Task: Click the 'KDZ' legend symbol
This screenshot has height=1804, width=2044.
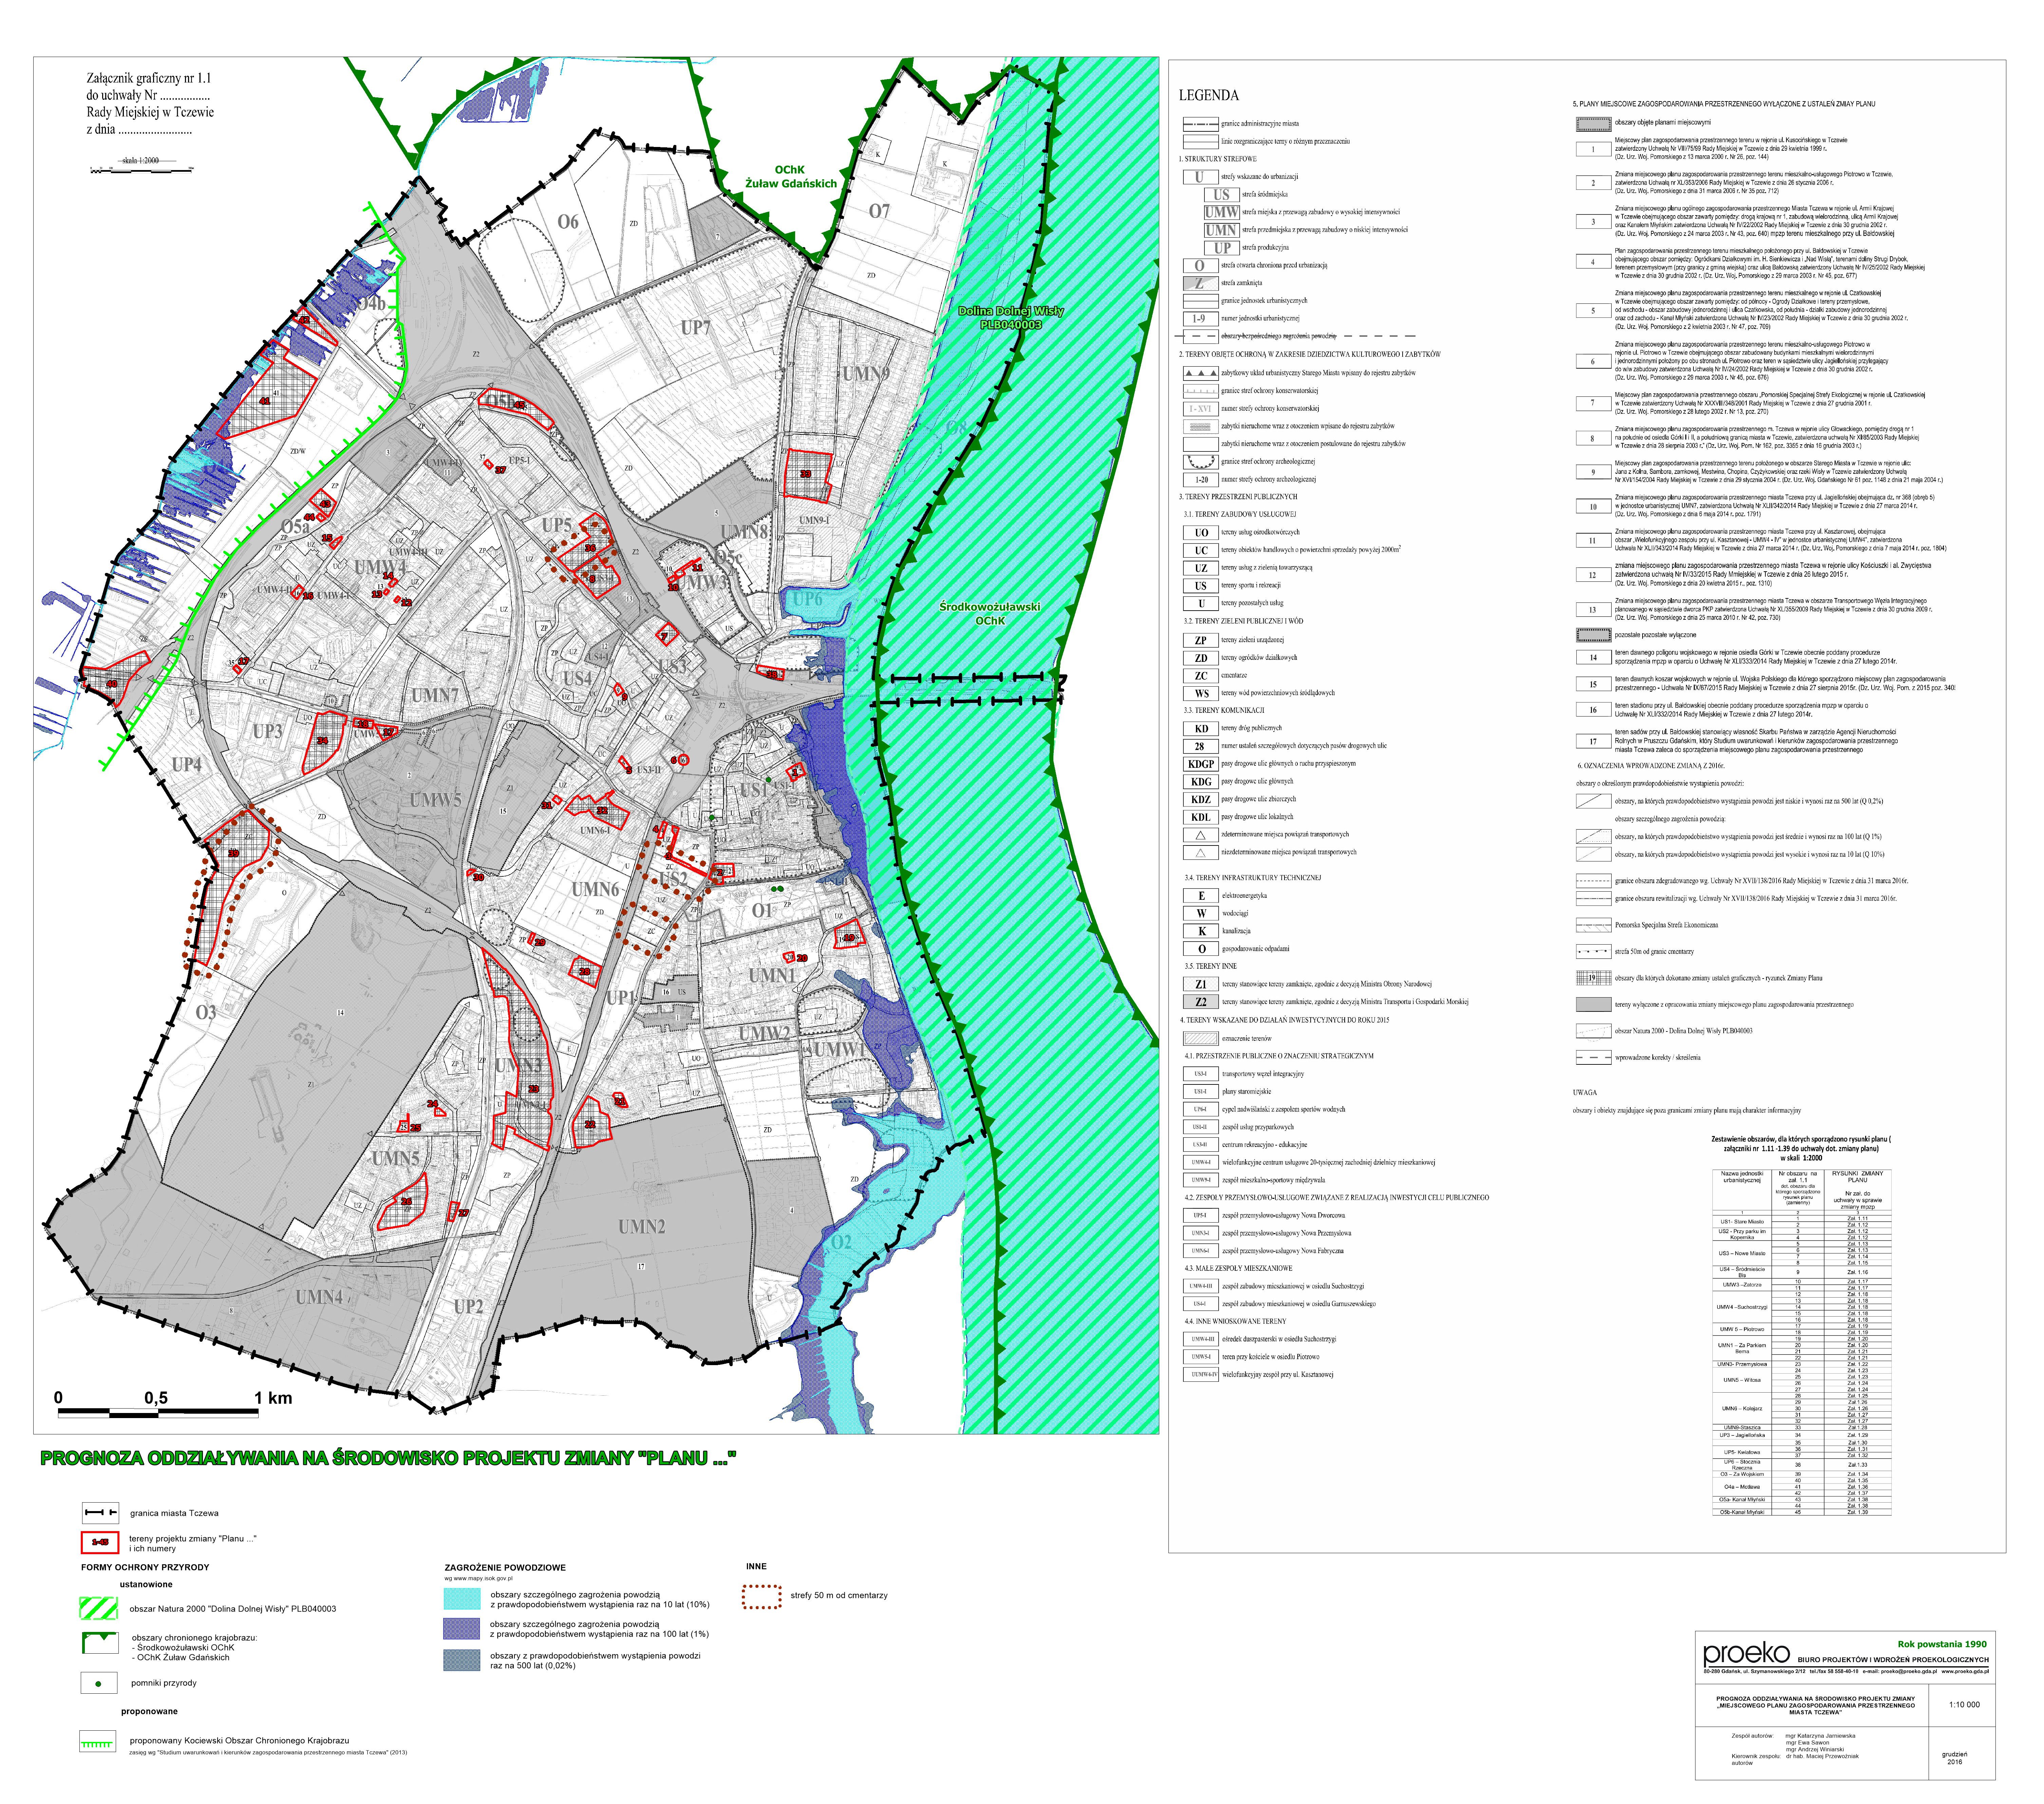Action: (x=1201, y=800)
